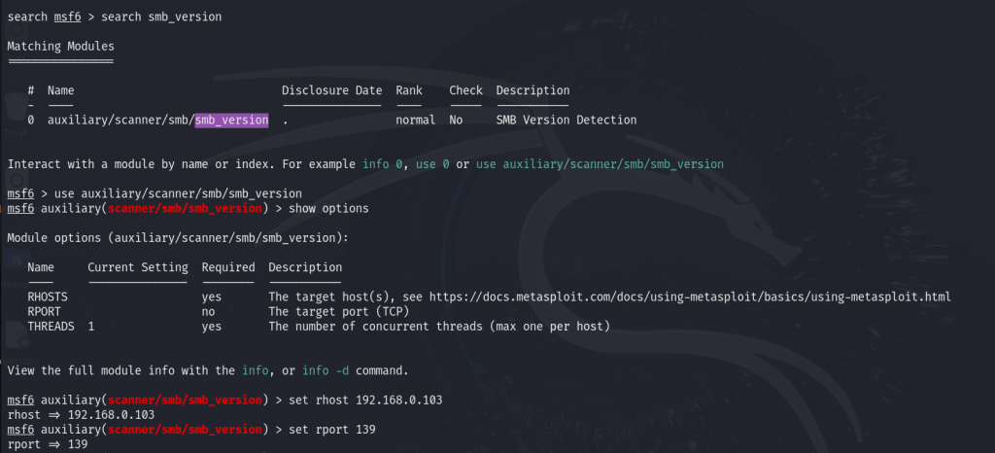Click the highlighted smb_version search match
The image size is (995, 453).
click(231, 120)
